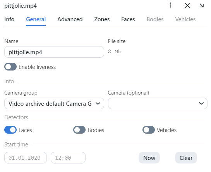The image size is (211, 172).
Task: Switch to the Info tab
Action: pos(9,19)
